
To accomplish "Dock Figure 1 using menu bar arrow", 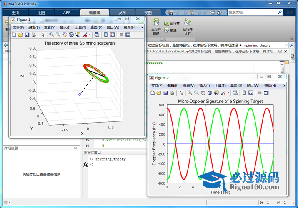I will click(x=142, y=27).
